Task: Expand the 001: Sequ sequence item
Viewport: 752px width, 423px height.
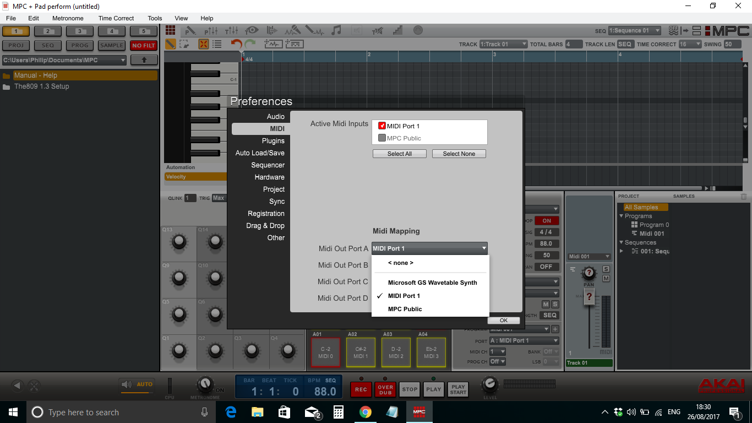Action: pyautogui.click(x=622, y=251)
